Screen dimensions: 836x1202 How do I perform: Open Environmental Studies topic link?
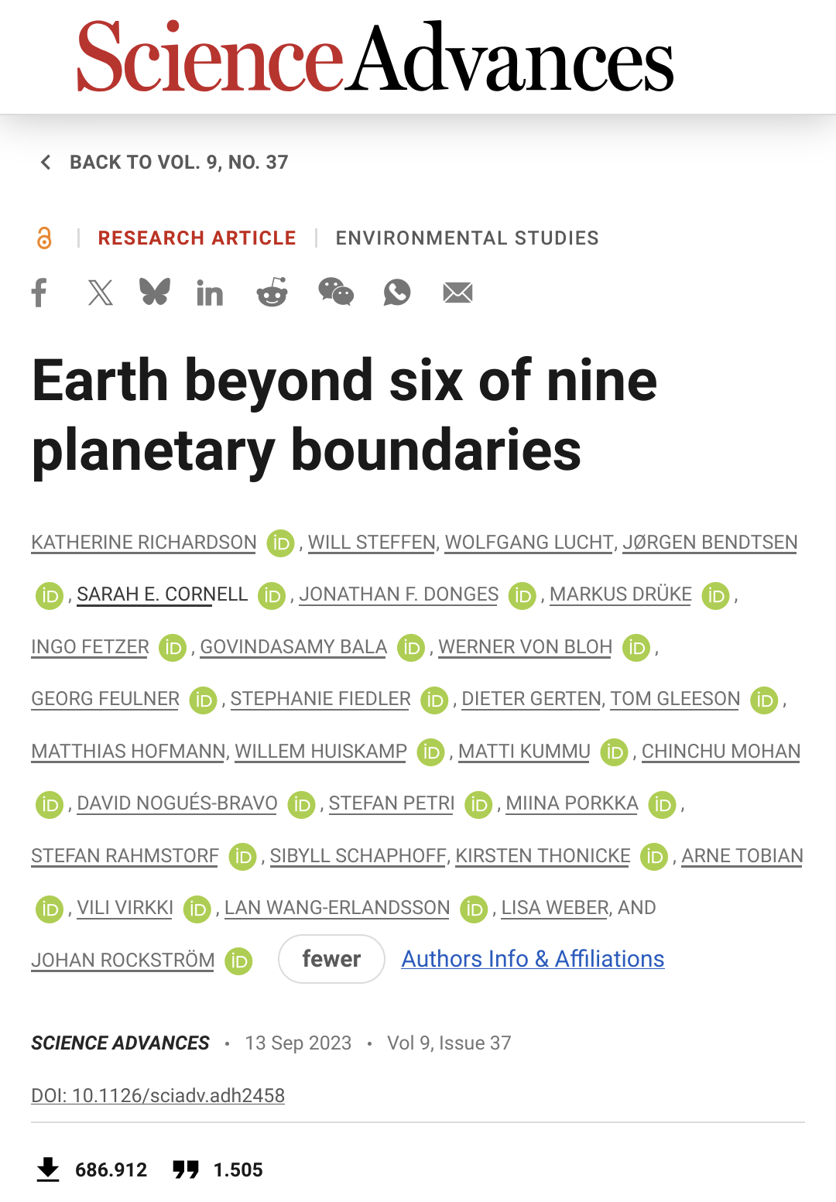pyautogui.click(x=467, y=238)
